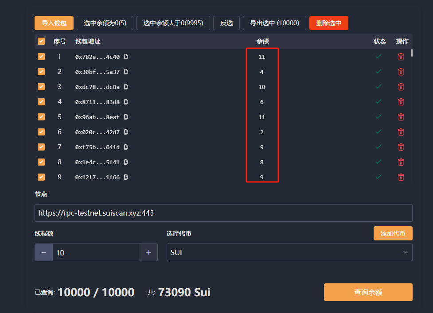The image size is (433, 313).
Task: Click the 序号 column header
Action: 60,41
